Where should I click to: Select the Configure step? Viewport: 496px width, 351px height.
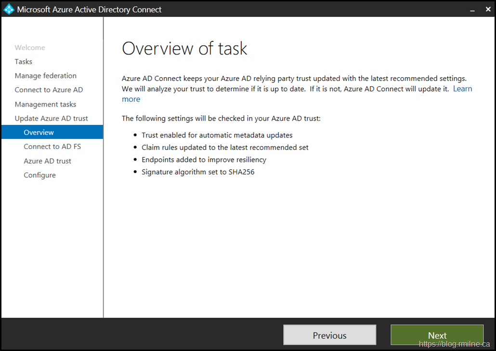(x=39, y=175)
